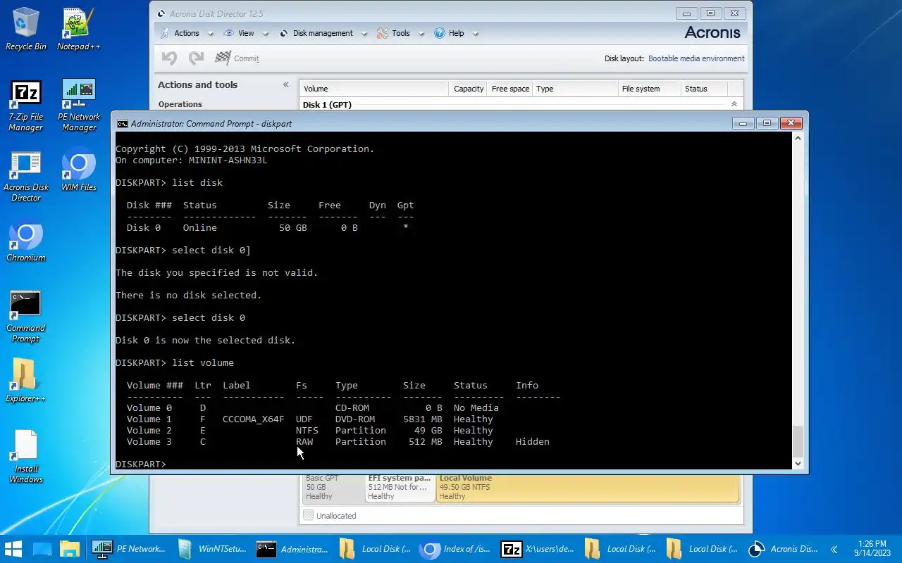This screenshot has height=563, width=902.
Task: Switch to PE Network taskbar item
Action: 129,549
